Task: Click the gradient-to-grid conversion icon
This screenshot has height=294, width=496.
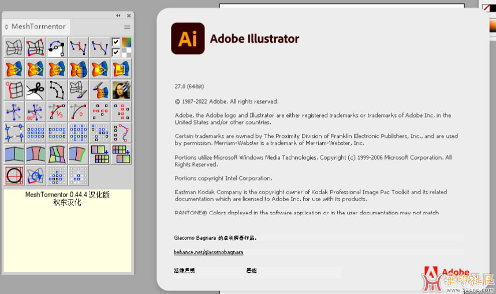Action: (100, 154)
